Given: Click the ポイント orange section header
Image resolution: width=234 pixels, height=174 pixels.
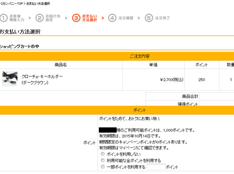Looking at the screenshot, I should point(117,110).
